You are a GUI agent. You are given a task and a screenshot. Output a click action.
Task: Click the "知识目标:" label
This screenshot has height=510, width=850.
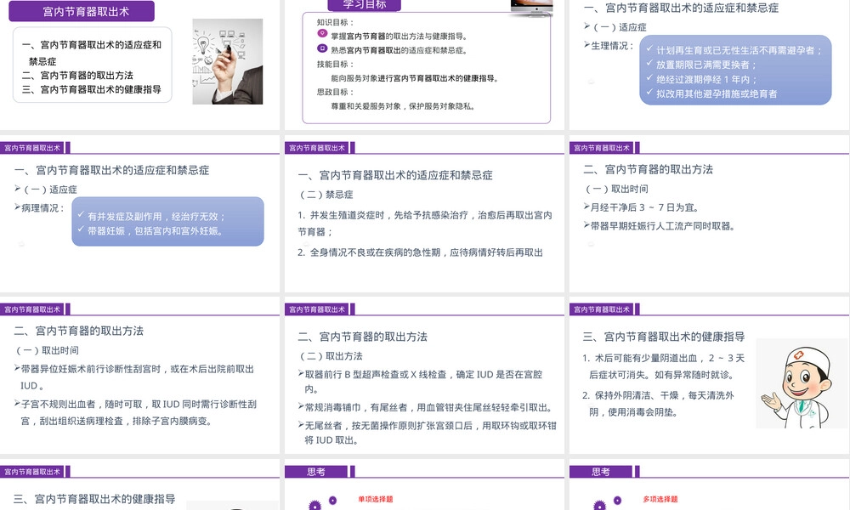(x=335, y=22)
